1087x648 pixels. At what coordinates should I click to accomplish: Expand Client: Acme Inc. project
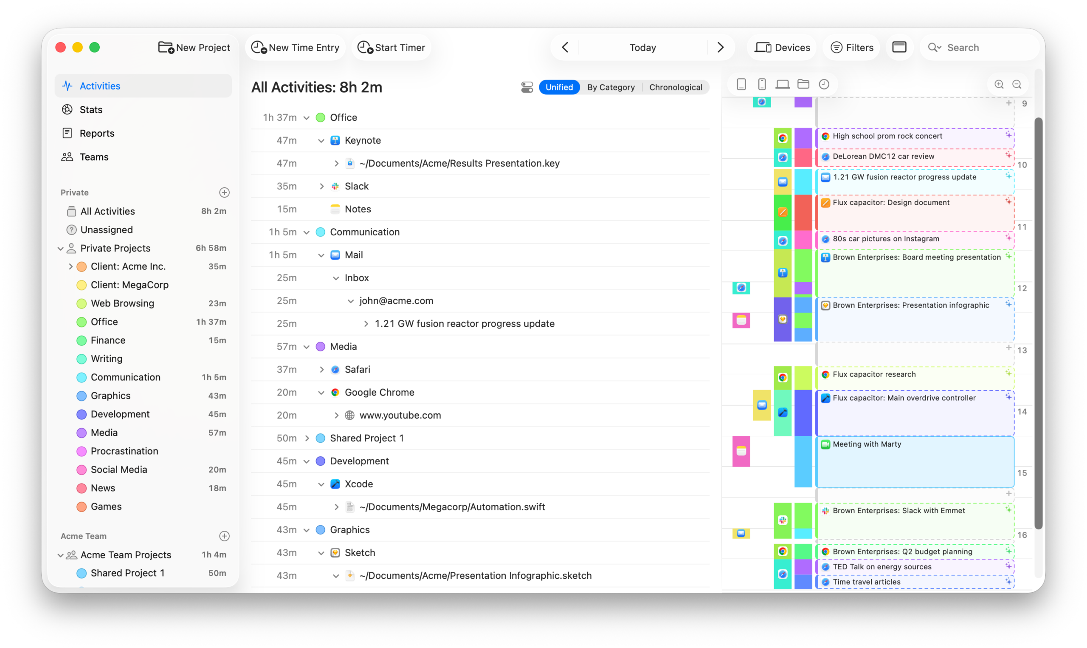(x=71, y=266)
